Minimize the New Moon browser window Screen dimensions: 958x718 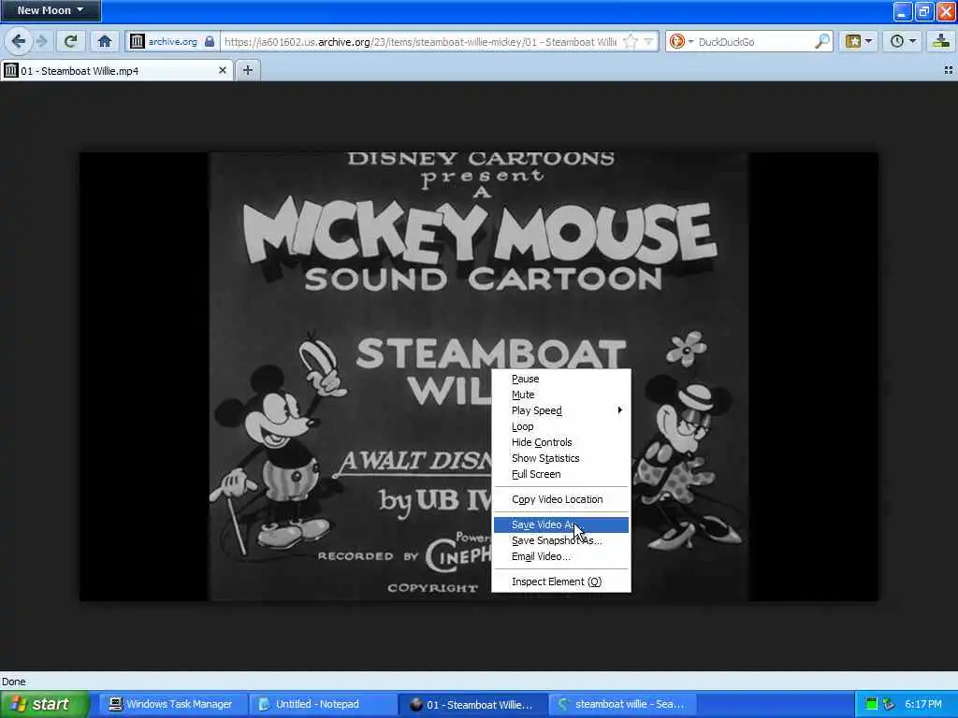tap(903, 11)
